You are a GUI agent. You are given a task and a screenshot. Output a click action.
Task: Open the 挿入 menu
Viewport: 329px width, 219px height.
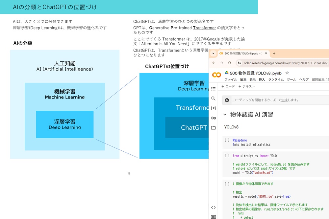[x=262, y=79]
